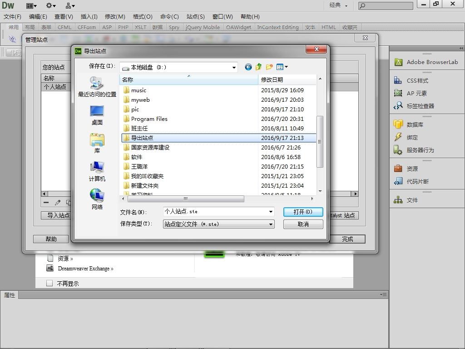Click the 取消 cancel button
This screenshot has width=465, height=349.
303,224
